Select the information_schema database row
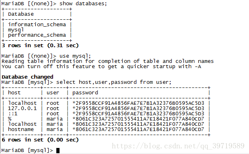This screenshot has width=249, height=154. pos(37,25)
